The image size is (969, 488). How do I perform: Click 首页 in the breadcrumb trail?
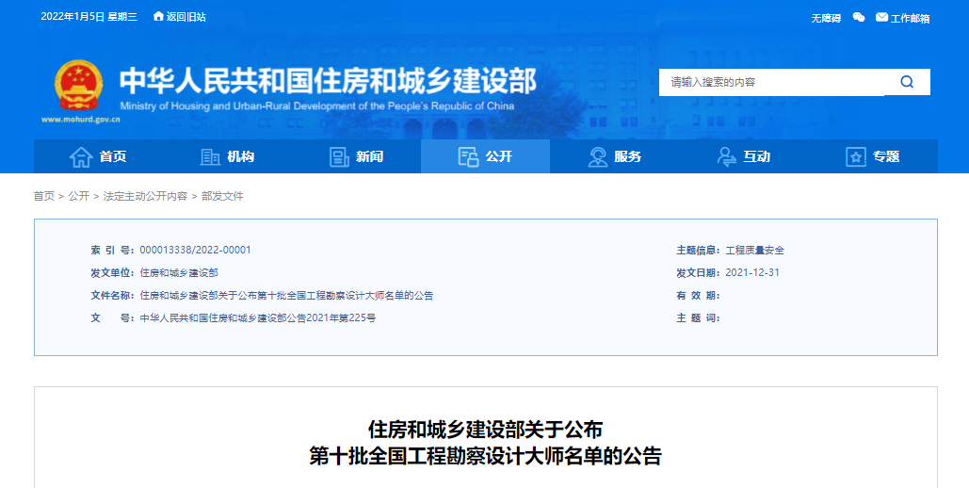[x=44, y=196]
